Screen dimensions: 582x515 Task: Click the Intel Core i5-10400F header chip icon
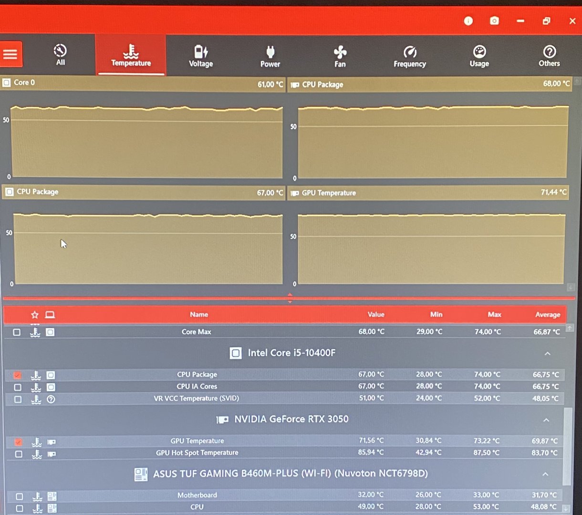(x=235, y=353)
